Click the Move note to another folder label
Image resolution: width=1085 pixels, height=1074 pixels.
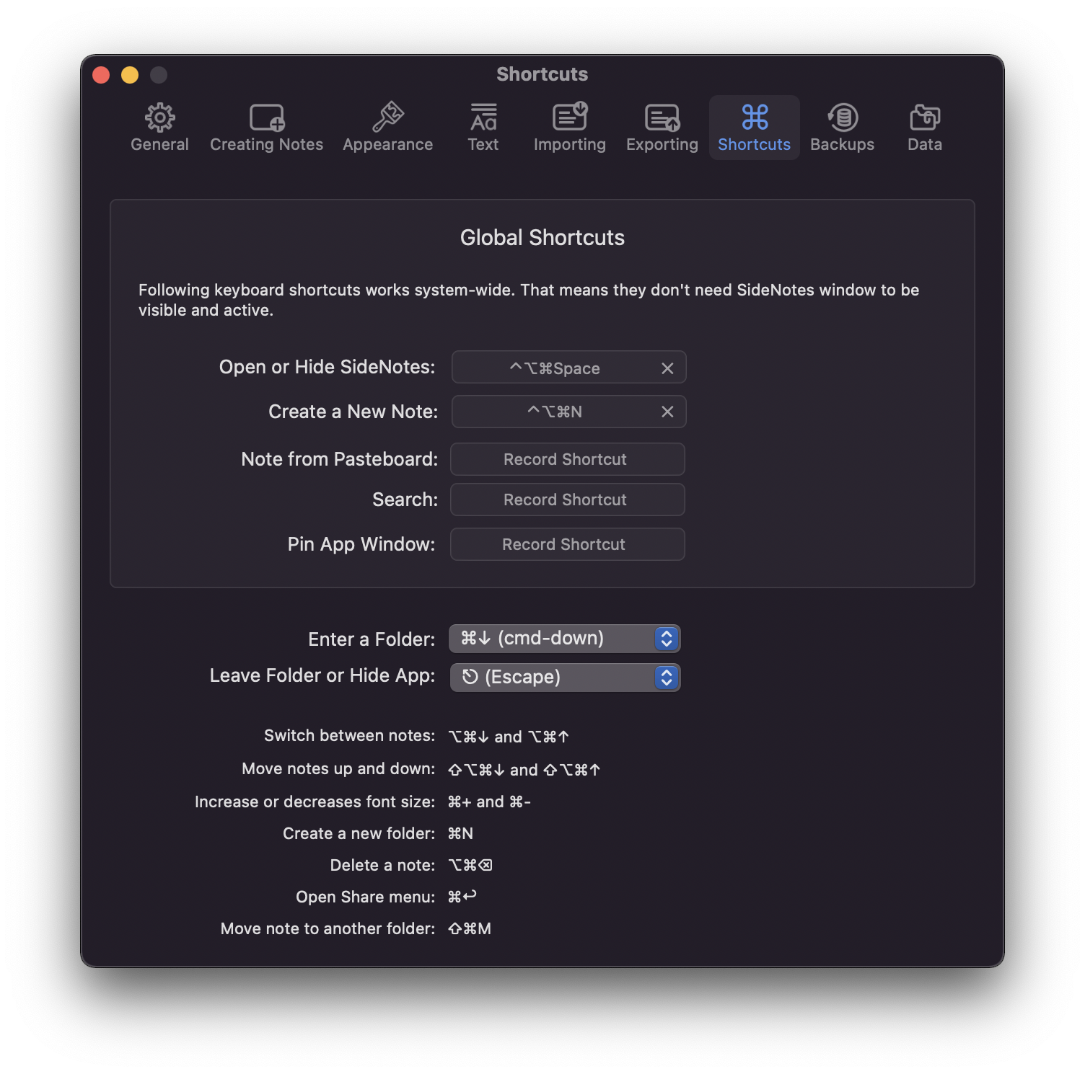coord(328,929)
